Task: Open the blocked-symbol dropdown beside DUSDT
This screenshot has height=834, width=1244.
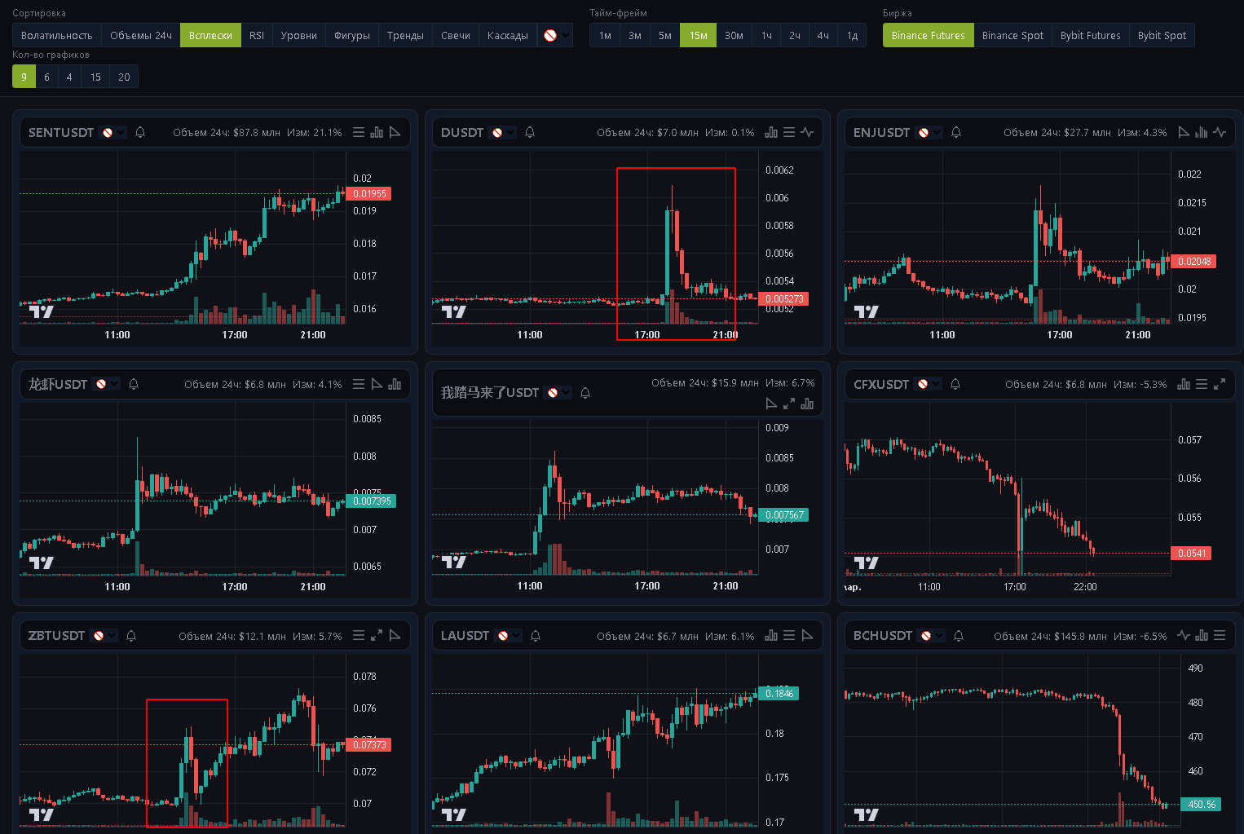Action: click(x=503, y=132)
